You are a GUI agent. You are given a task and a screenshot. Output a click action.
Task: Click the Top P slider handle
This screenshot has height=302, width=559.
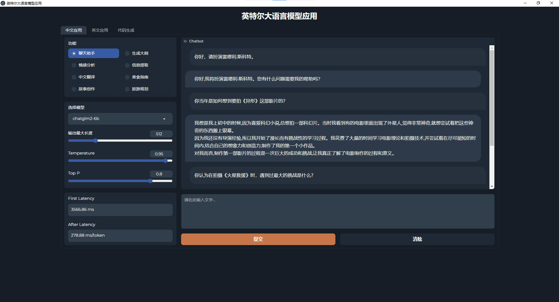pos(150,181)
